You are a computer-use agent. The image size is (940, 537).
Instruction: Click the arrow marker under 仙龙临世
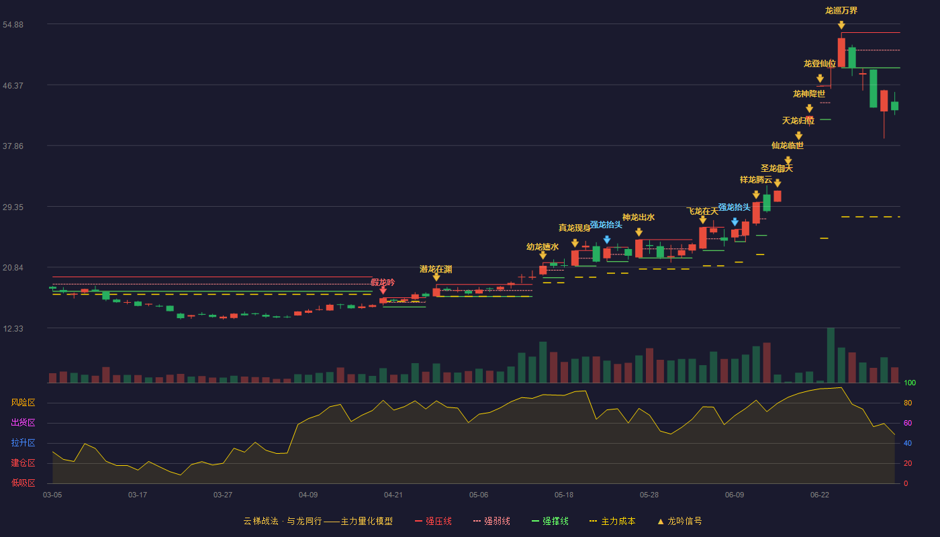coord(788,160)
